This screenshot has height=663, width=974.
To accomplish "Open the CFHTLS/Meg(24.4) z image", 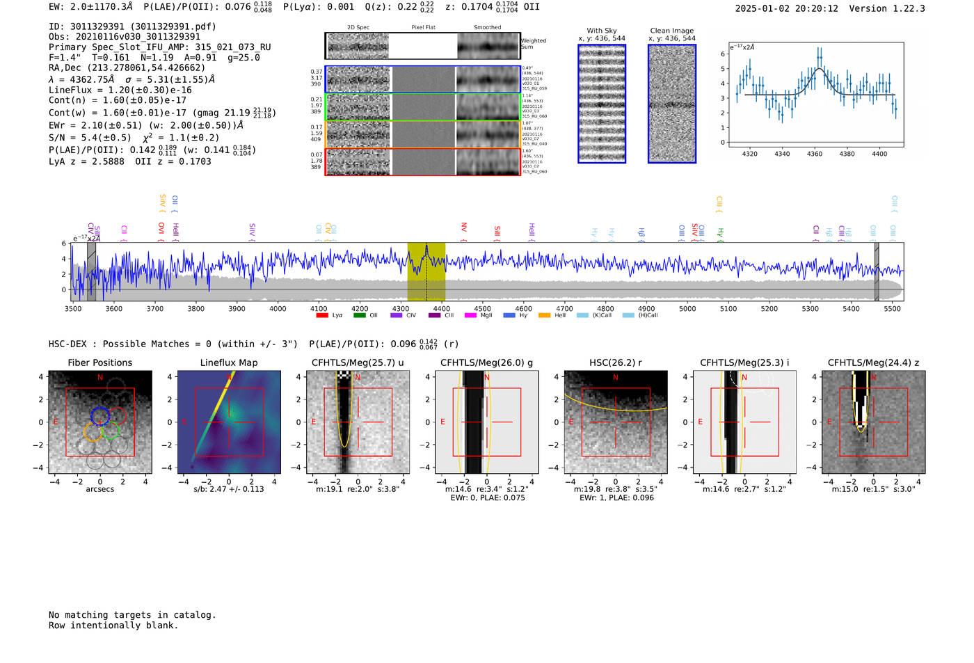I will click(873, 422).
